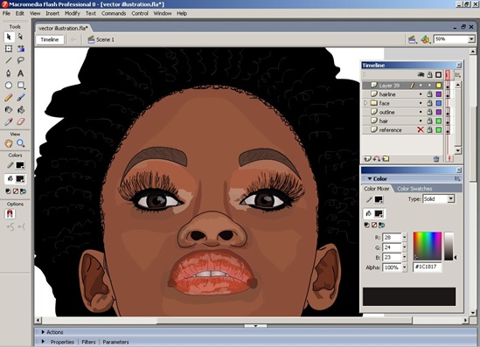Image resolution: width=480 pixels, height=347 pixels.
Task: Open Edit Symbols icon near zoom
Action: pos(425,39)
